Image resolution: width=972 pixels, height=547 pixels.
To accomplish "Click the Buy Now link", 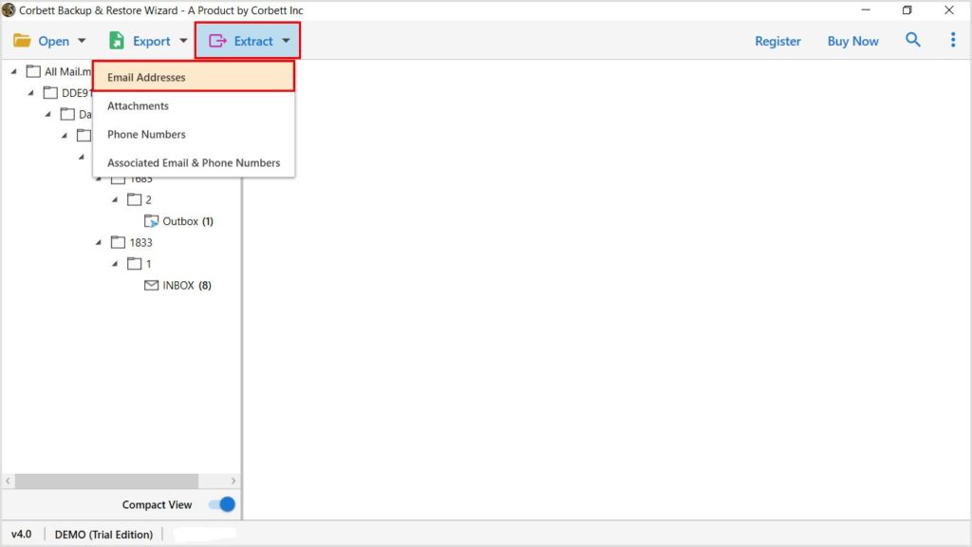I will pos(852,41).
